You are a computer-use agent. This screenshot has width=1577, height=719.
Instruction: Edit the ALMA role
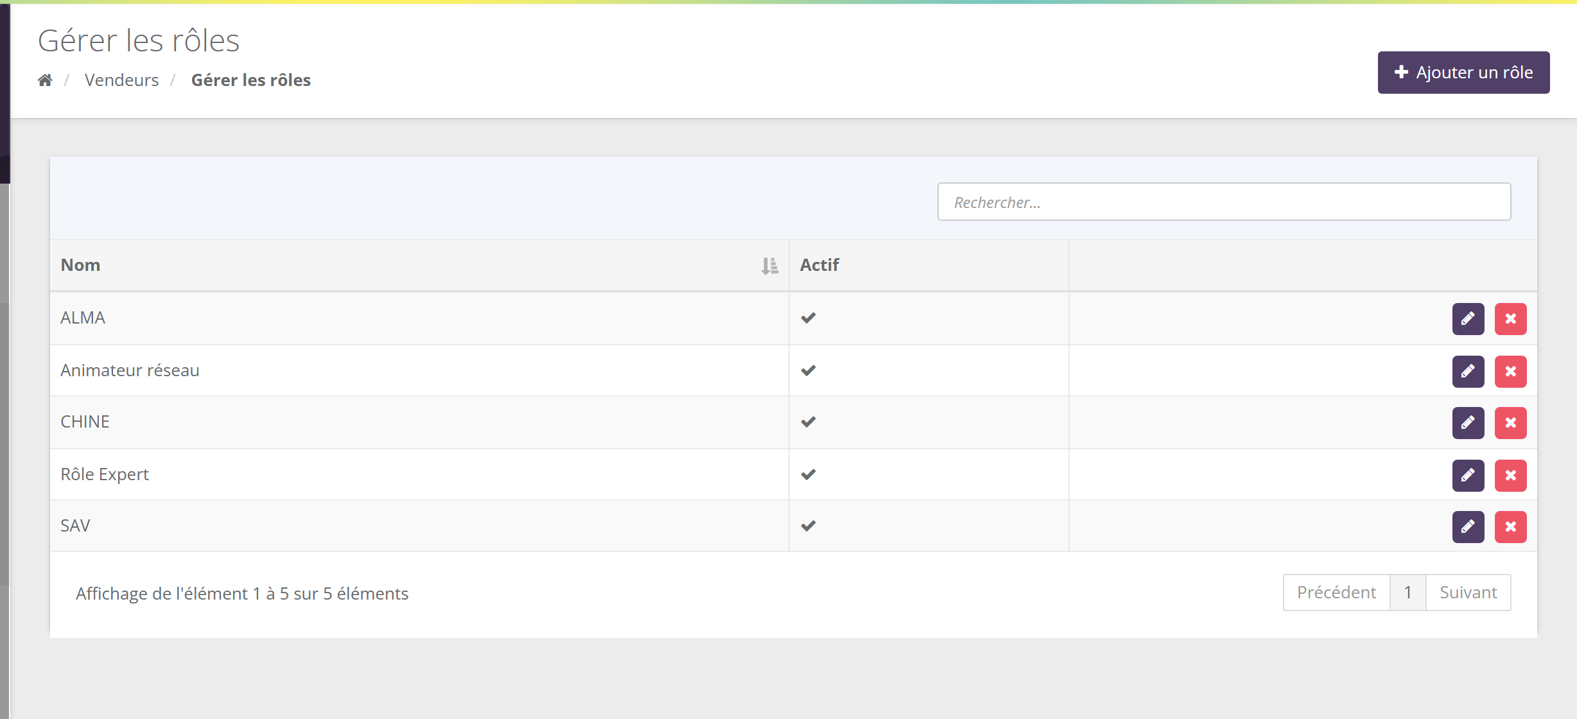point(1468,319)
